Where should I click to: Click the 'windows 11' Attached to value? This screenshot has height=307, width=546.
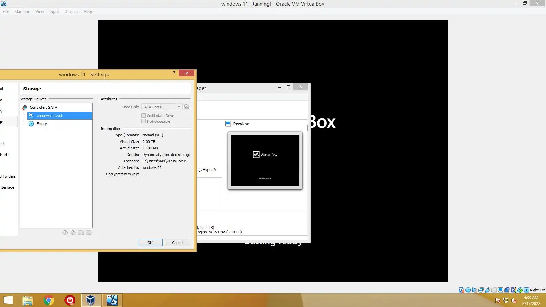(152, 167)
